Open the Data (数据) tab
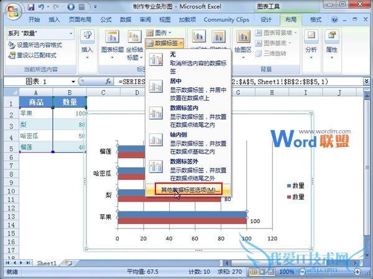 126,19
